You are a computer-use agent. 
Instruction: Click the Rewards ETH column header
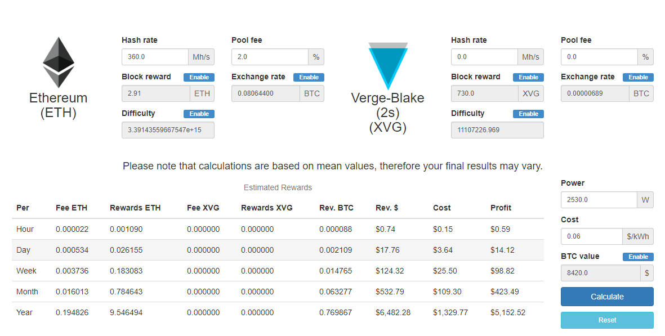135,208
